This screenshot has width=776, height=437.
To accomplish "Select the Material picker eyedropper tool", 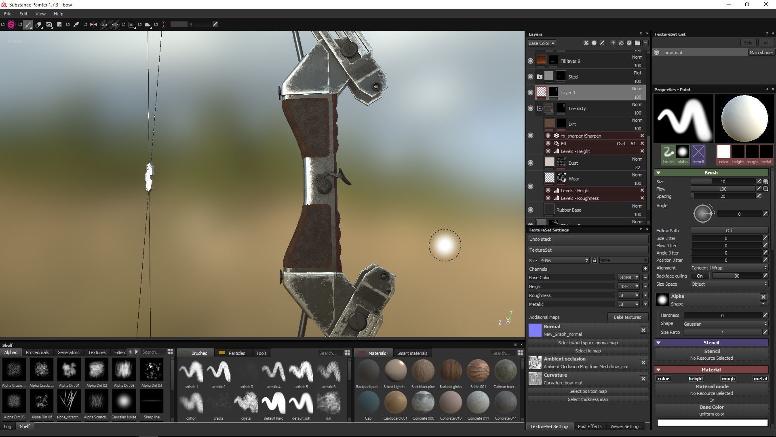I will tap(76, 25).
